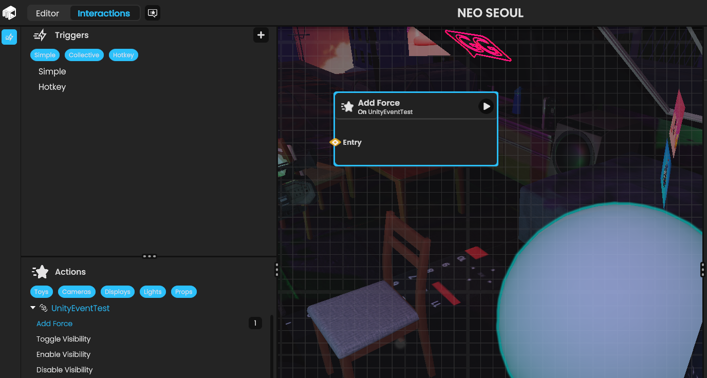The height and width of the screenshot is (378, 707).
Task: Play the Add Force action node
Action: [486, 106]
